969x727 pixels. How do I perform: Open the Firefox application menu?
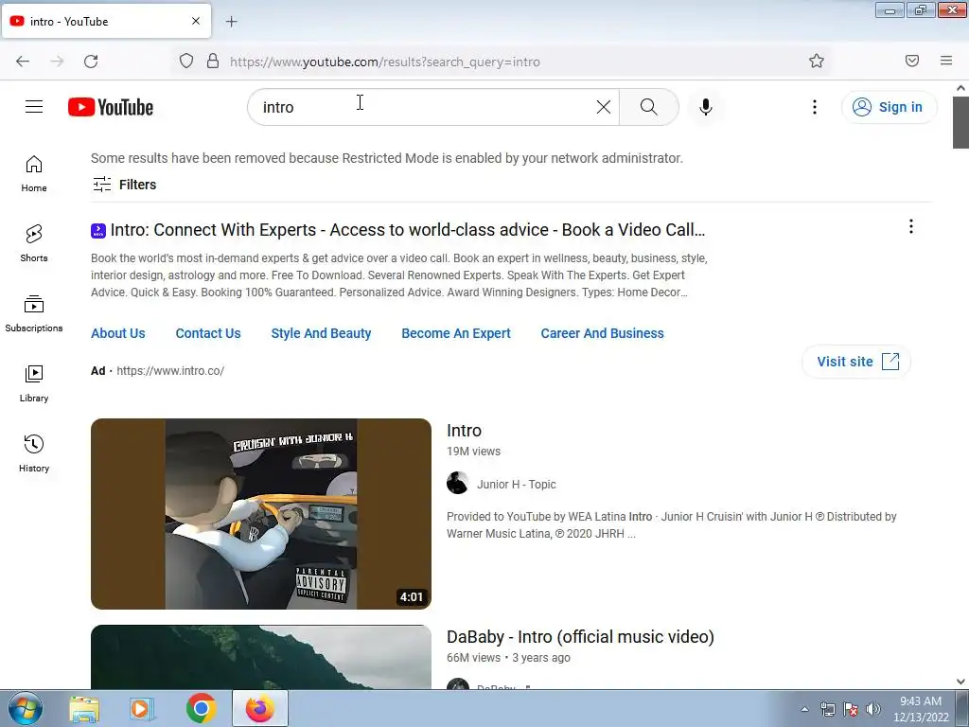946,62
